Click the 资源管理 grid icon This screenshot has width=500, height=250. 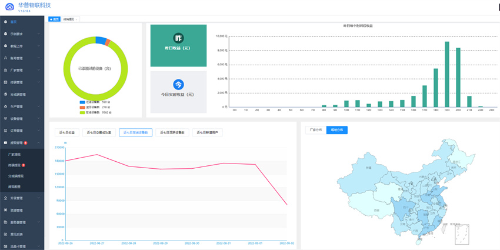click(6, 210)
